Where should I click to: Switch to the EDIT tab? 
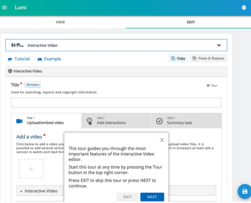coord(191,22)
